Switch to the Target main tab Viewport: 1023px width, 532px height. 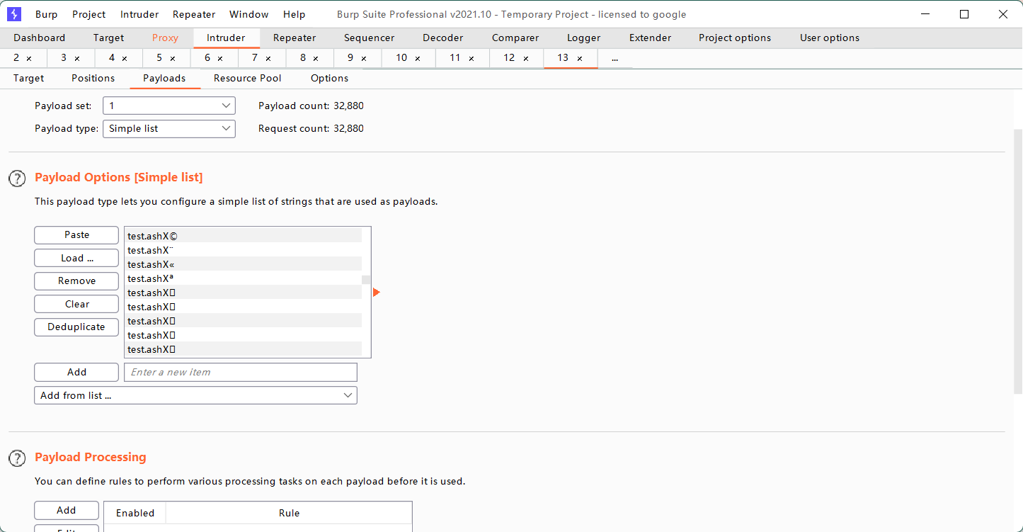[108, 38]
